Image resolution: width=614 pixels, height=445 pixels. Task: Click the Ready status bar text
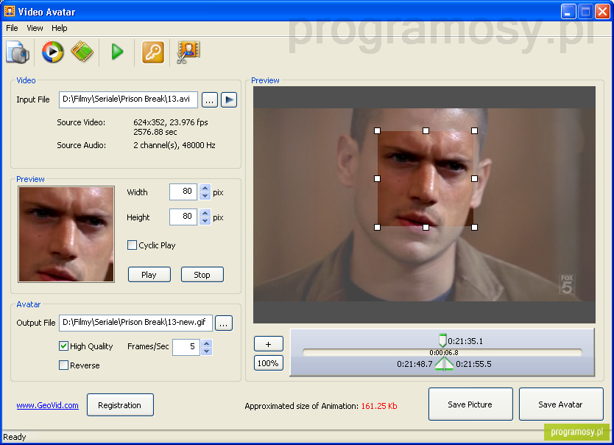coord(15,437)
